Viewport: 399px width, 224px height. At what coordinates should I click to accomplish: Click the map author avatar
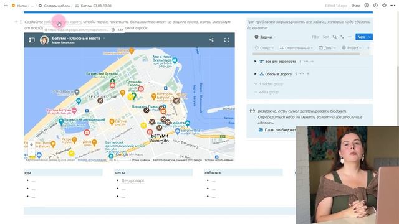tap(44, 40)
